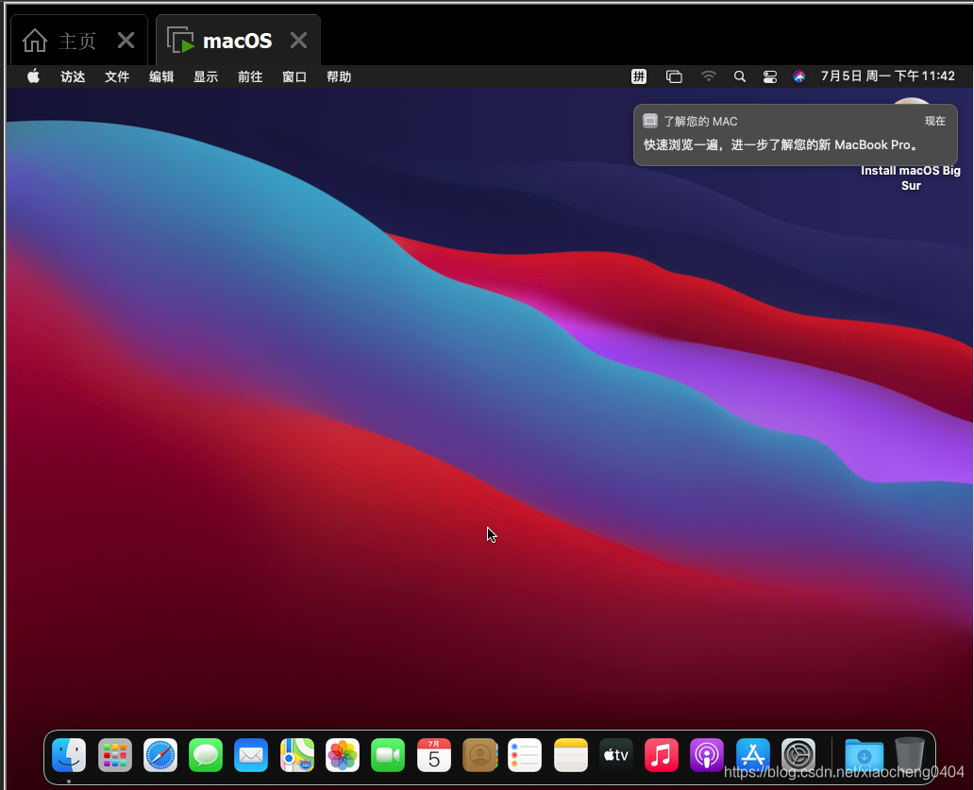Click the date and time 7月5日 周一
974x790 pixels.
888,76
